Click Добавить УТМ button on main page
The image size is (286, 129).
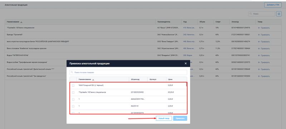(x=273, y=5)
